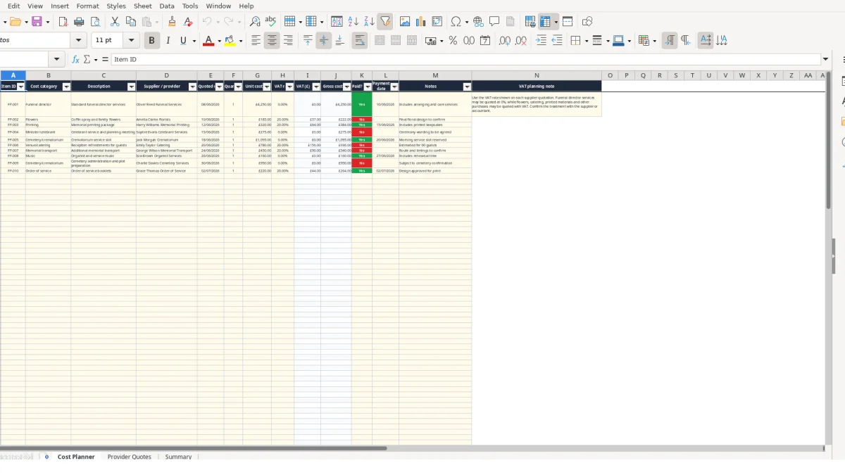
Task: Insert a chart via bar chart icon
Action: [421, 22]
